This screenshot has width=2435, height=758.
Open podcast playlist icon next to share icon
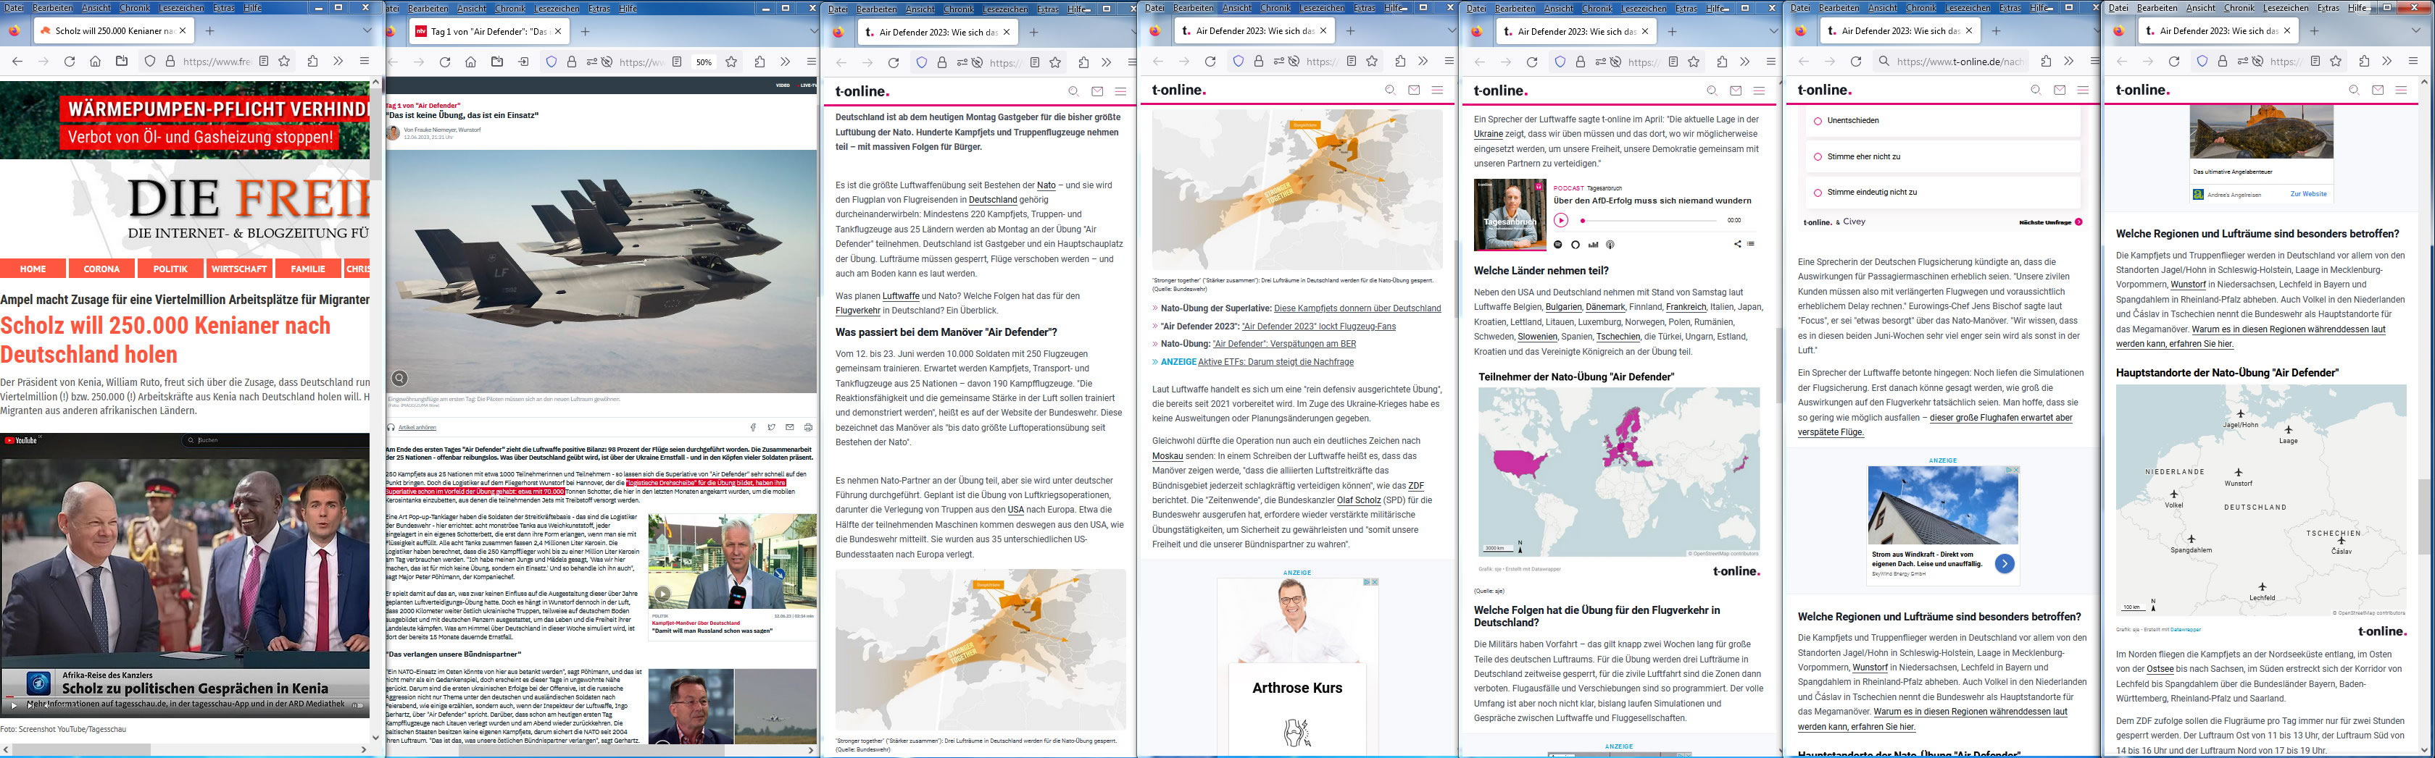pos(1751,245)
